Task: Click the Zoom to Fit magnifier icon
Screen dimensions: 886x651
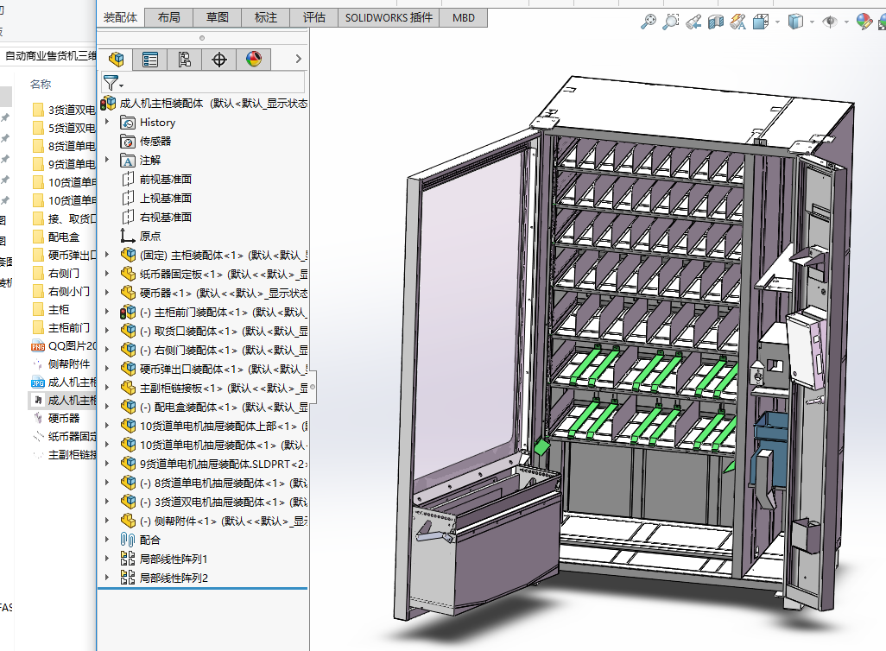Action: (649, 22)
